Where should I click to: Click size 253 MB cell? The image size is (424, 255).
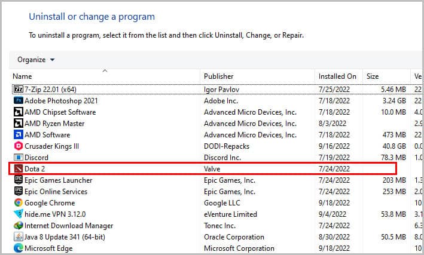(x=394, y=191)
